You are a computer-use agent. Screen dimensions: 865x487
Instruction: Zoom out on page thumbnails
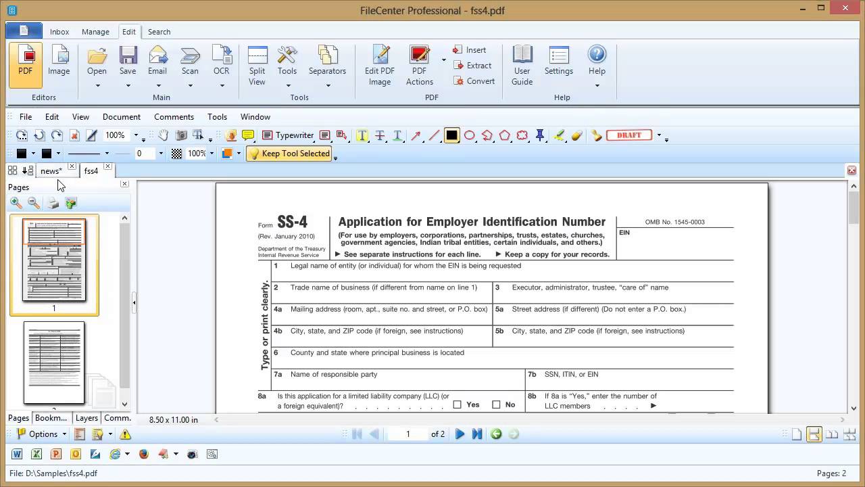[34, 203]
